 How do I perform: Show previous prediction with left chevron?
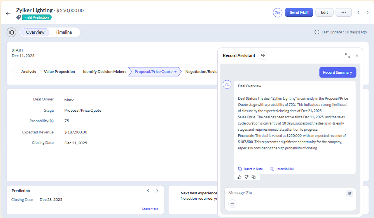coord(148,190)
